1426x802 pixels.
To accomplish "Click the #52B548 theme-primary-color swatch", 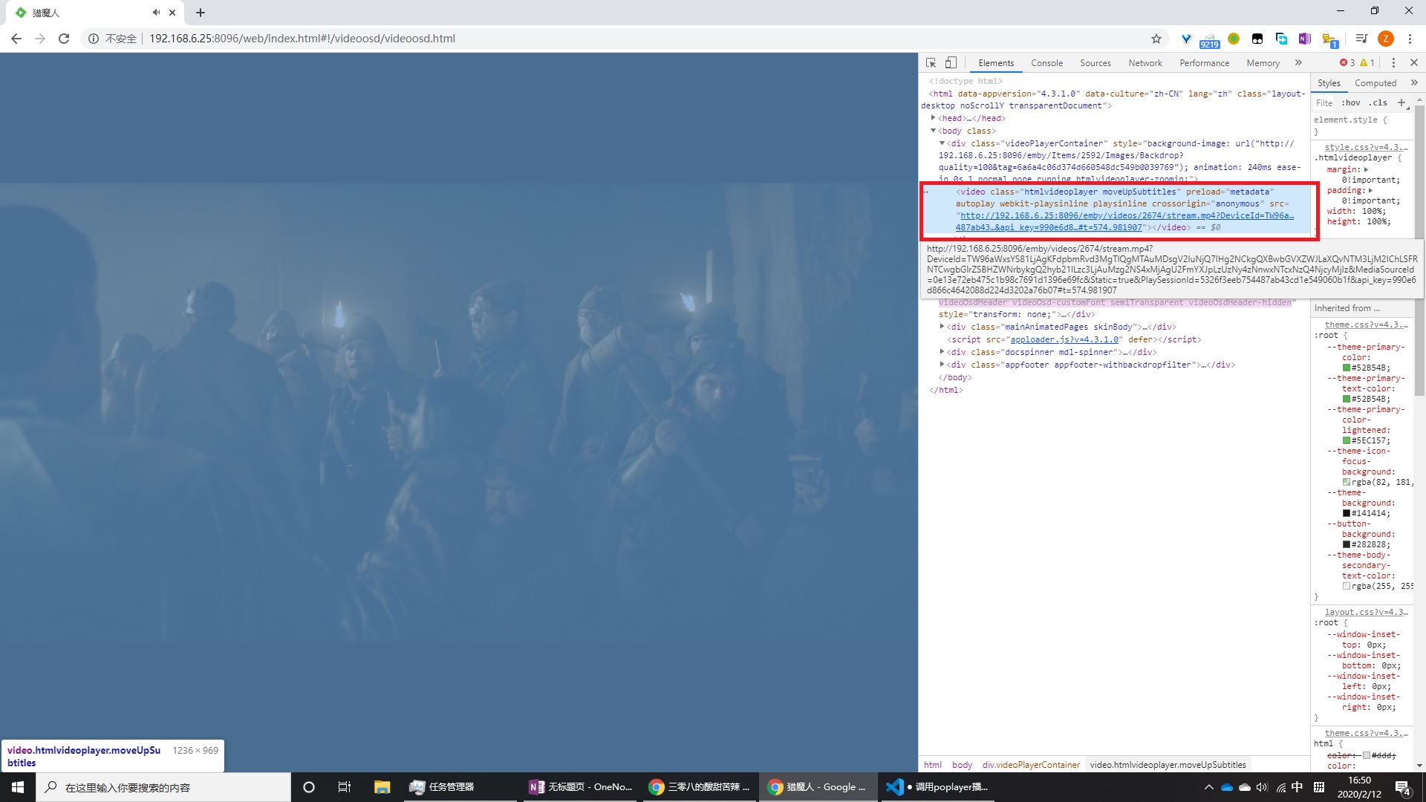I will [x=1347, y=368].
